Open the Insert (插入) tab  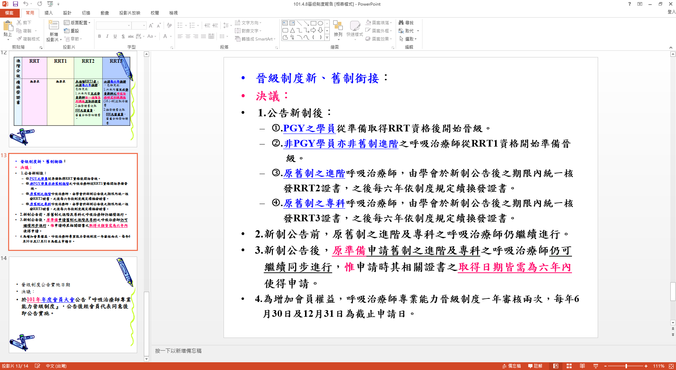pos(48,13)
